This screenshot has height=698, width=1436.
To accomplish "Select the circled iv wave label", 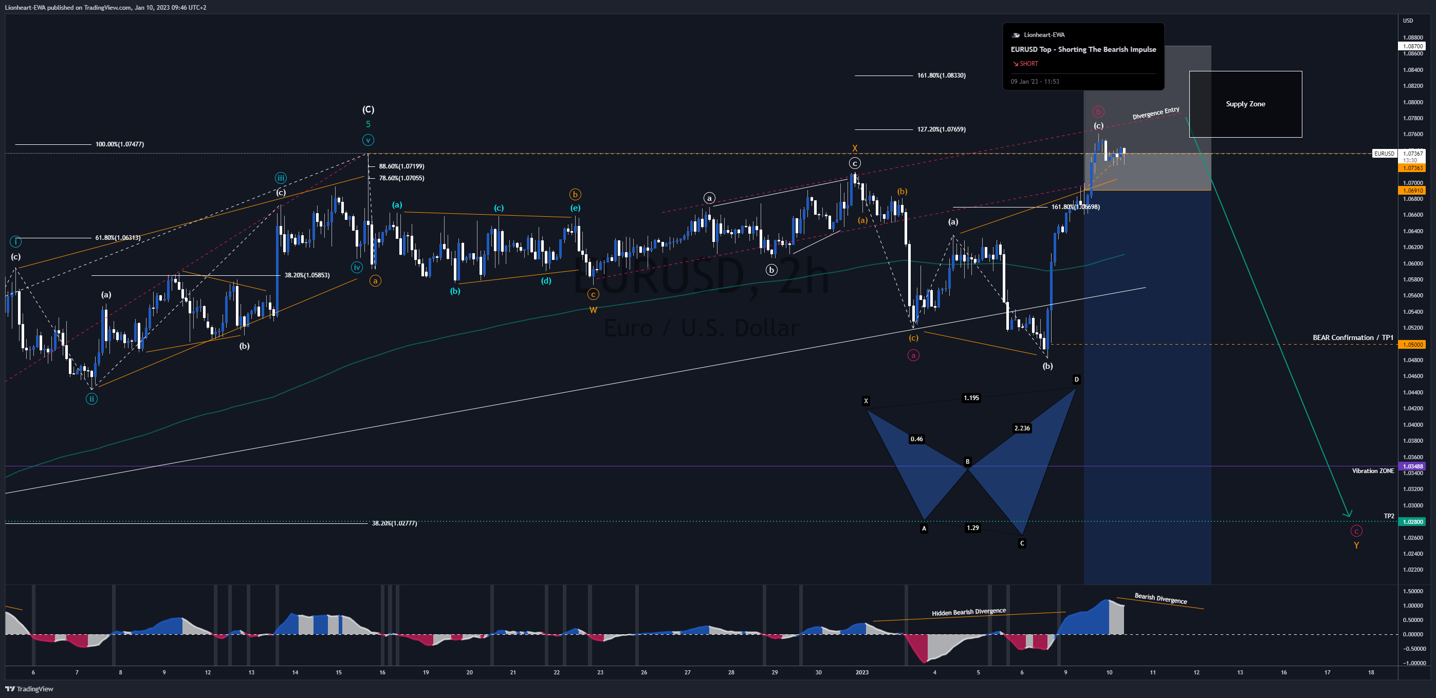I will [357, 268].
